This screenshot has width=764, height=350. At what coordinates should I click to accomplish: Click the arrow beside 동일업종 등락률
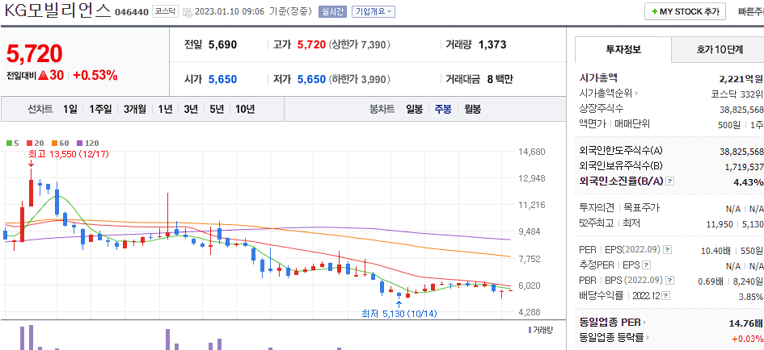(648, 337)
